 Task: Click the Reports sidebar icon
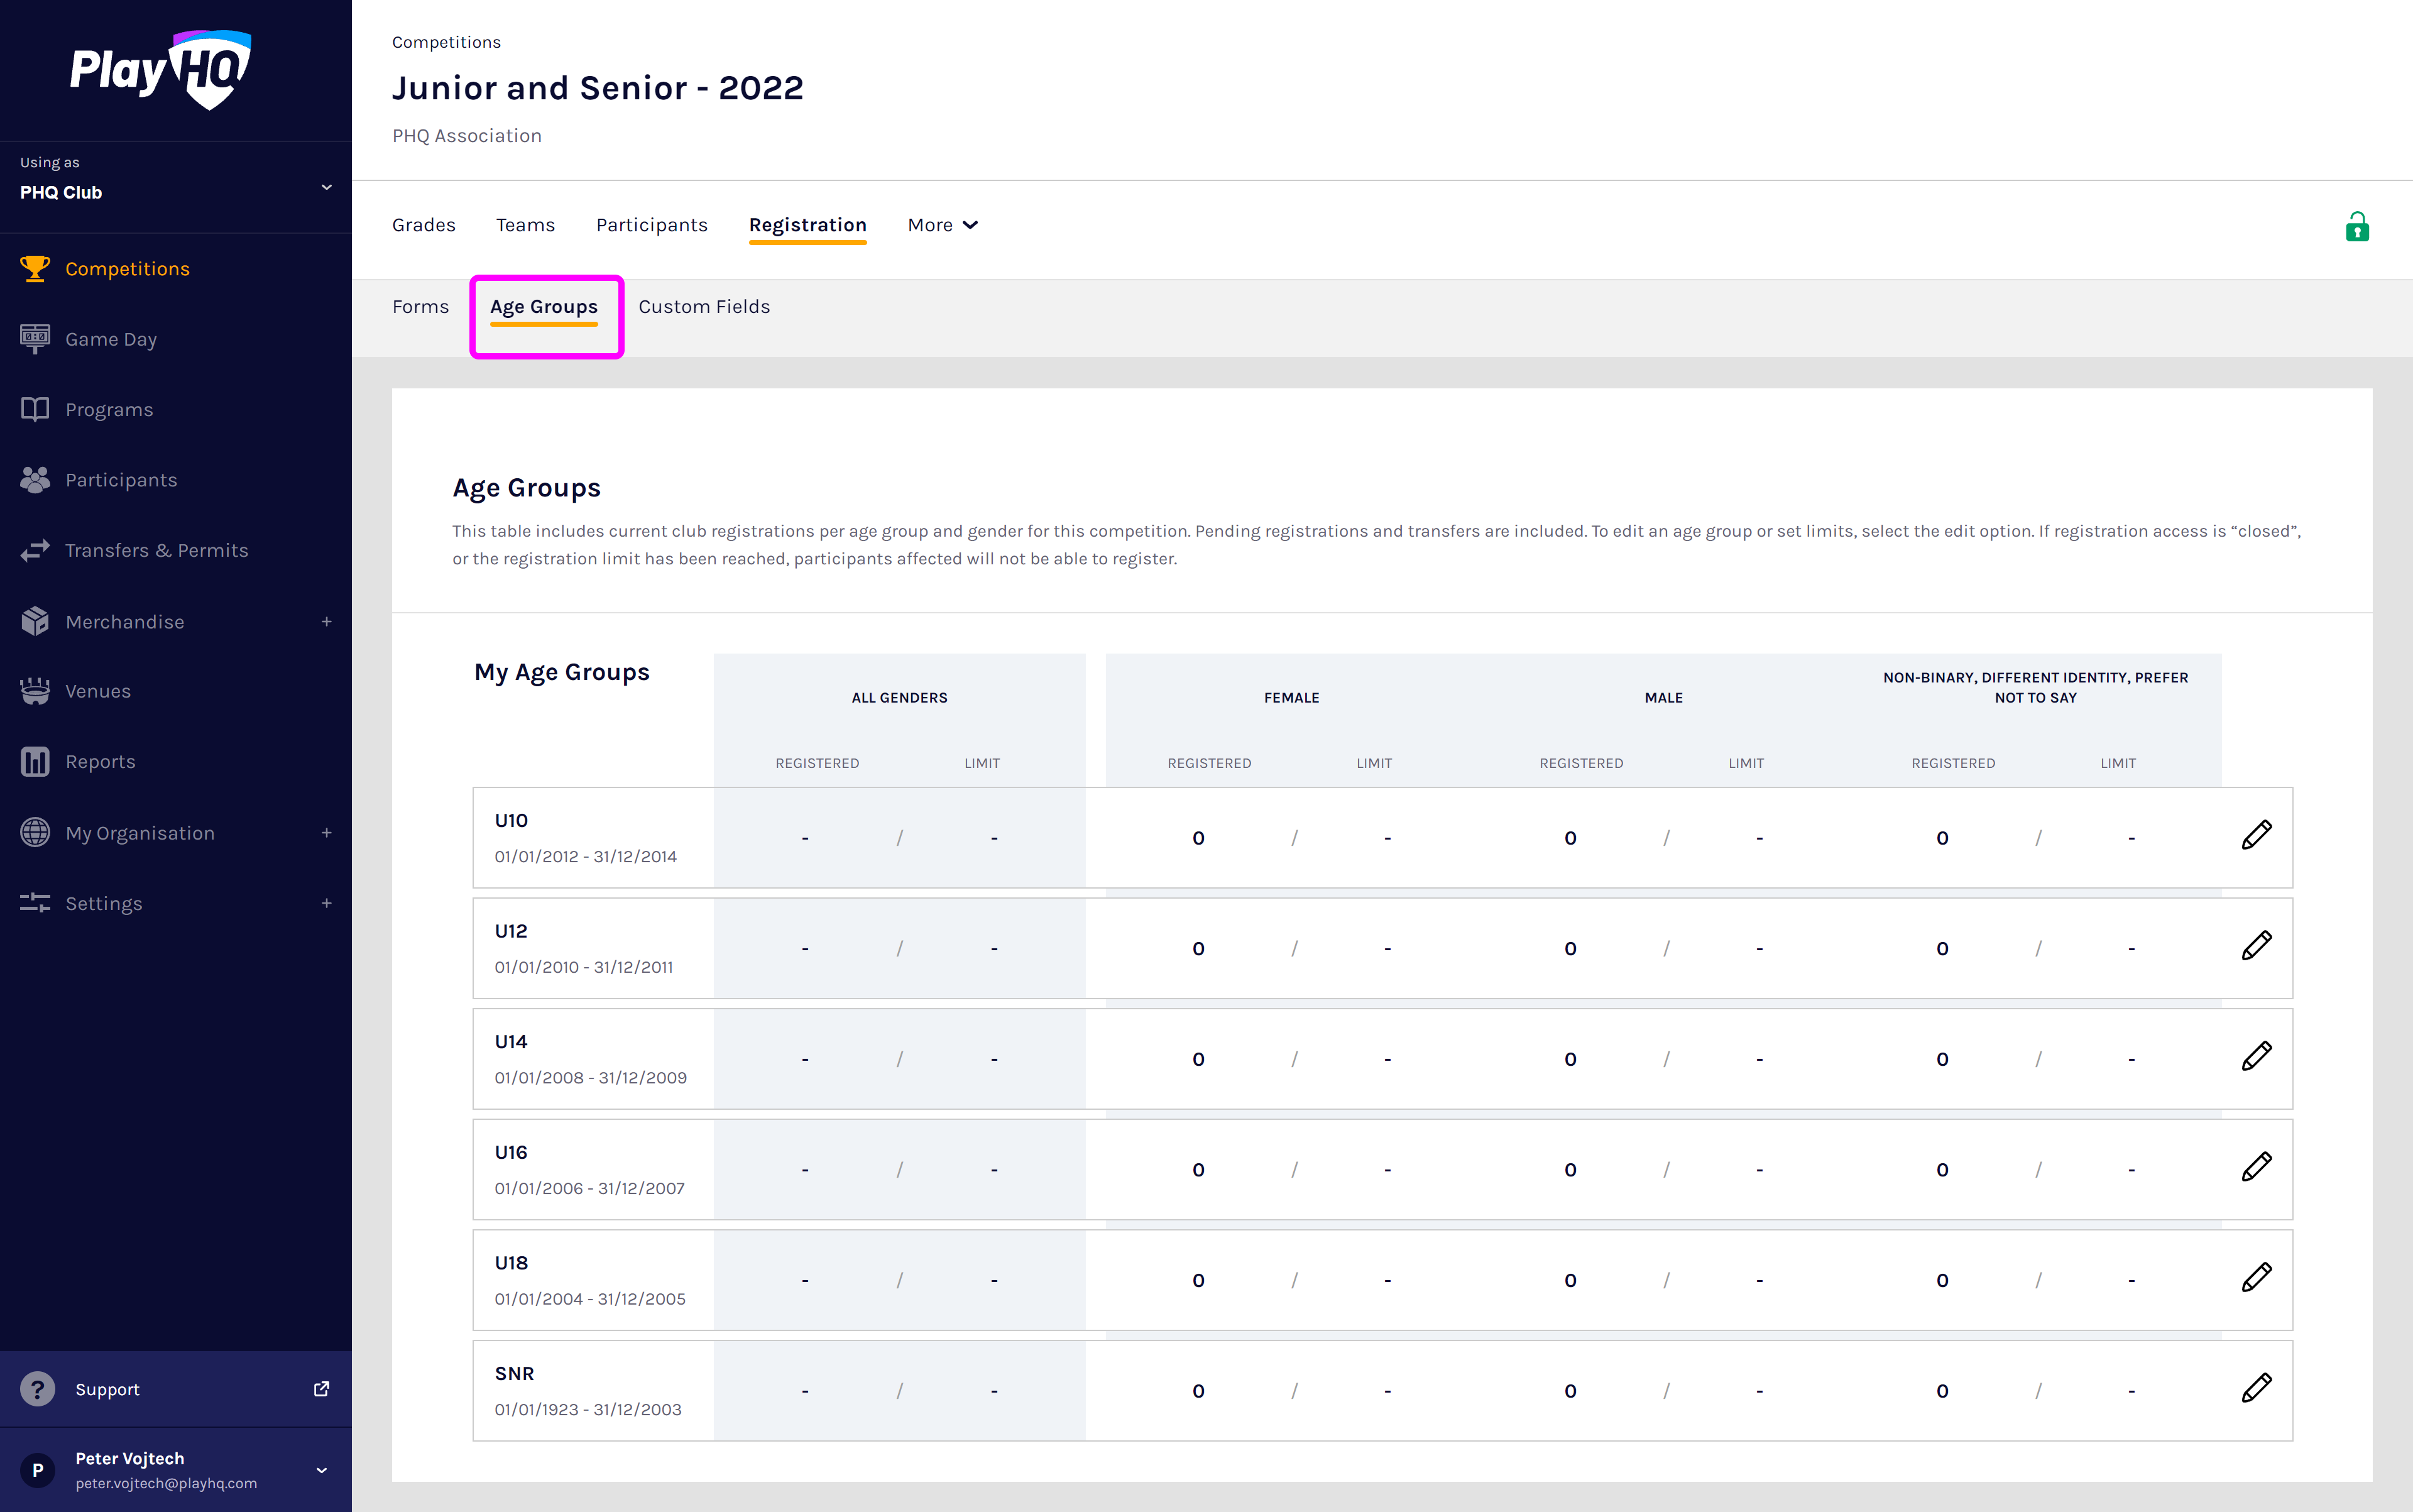click(x=35, y=762)
